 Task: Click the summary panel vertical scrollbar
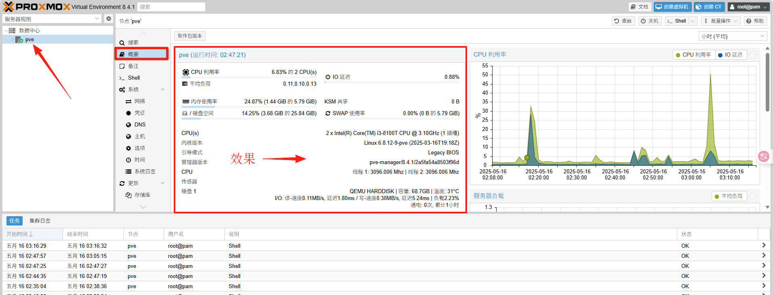click(767, 82)
